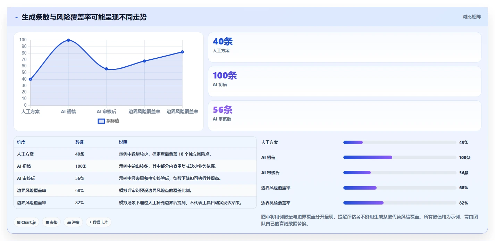Viewport: 495px width, 241px height.
Task: Click the chart x-axis label AI 审核后
Action: [106, 111]
